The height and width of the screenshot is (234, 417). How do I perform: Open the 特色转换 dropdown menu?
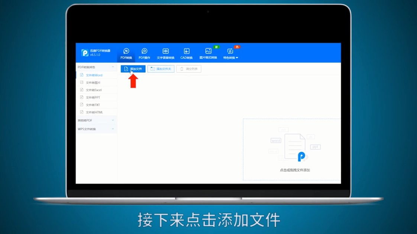(x=230, y=52)
